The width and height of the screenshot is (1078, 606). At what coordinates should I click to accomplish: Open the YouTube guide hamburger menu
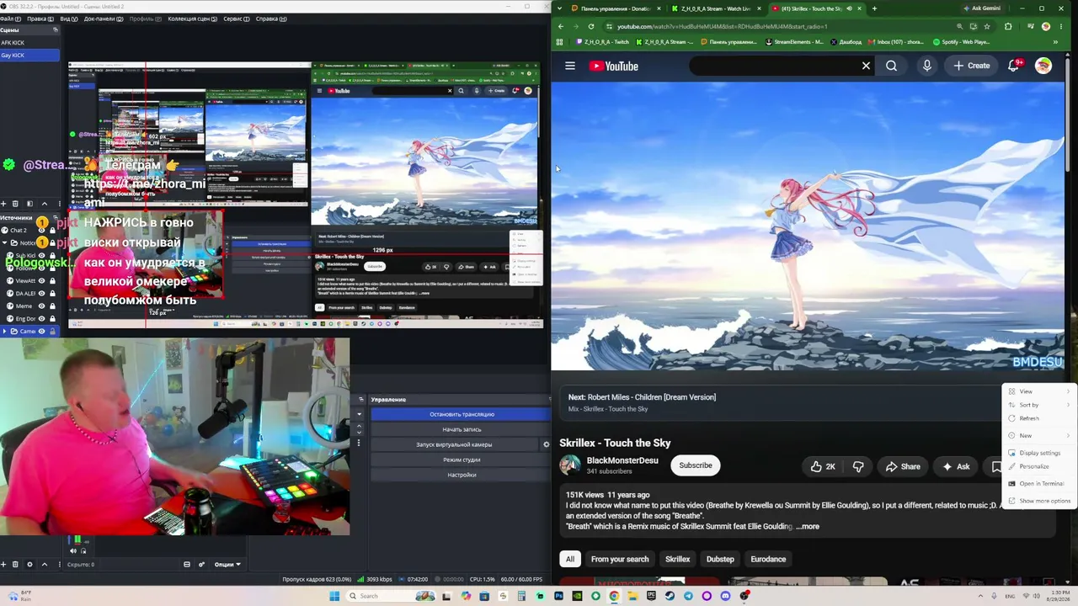pos(570,66)
